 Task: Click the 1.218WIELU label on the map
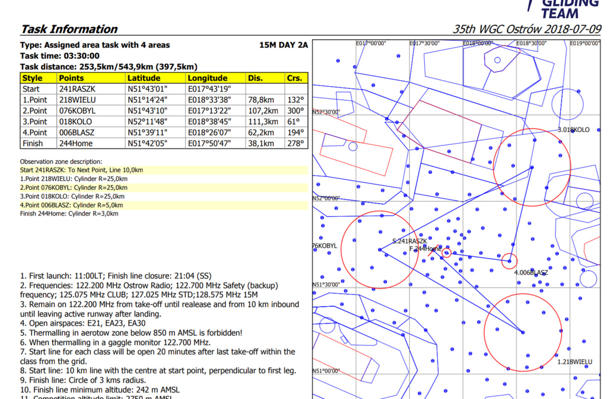pos(575,362)
